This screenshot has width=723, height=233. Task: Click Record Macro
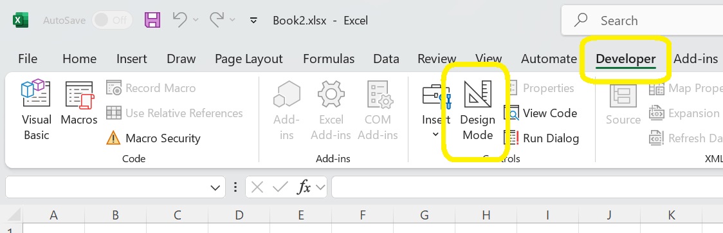[151, 88]
